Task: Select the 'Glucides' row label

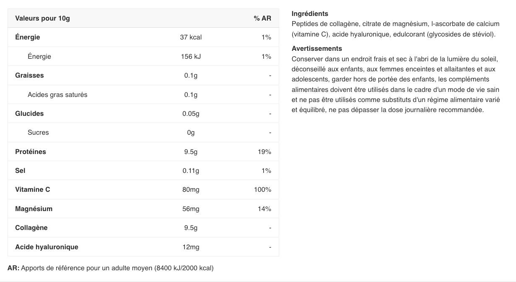Action: click(29, 113)
